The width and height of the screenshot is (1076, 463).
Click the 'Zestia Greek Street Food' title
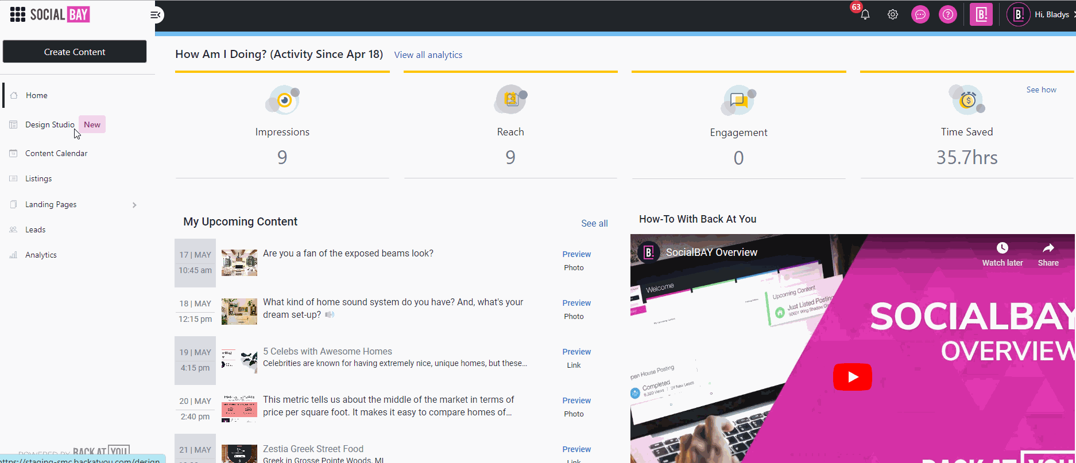point(313,449)
